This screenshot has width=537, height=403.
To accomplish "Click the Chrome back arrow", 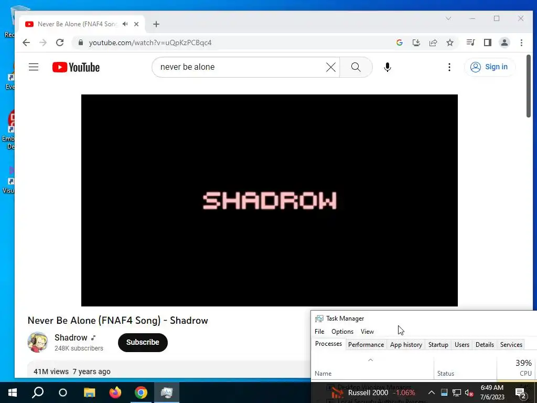I will (x=26, y=43).
